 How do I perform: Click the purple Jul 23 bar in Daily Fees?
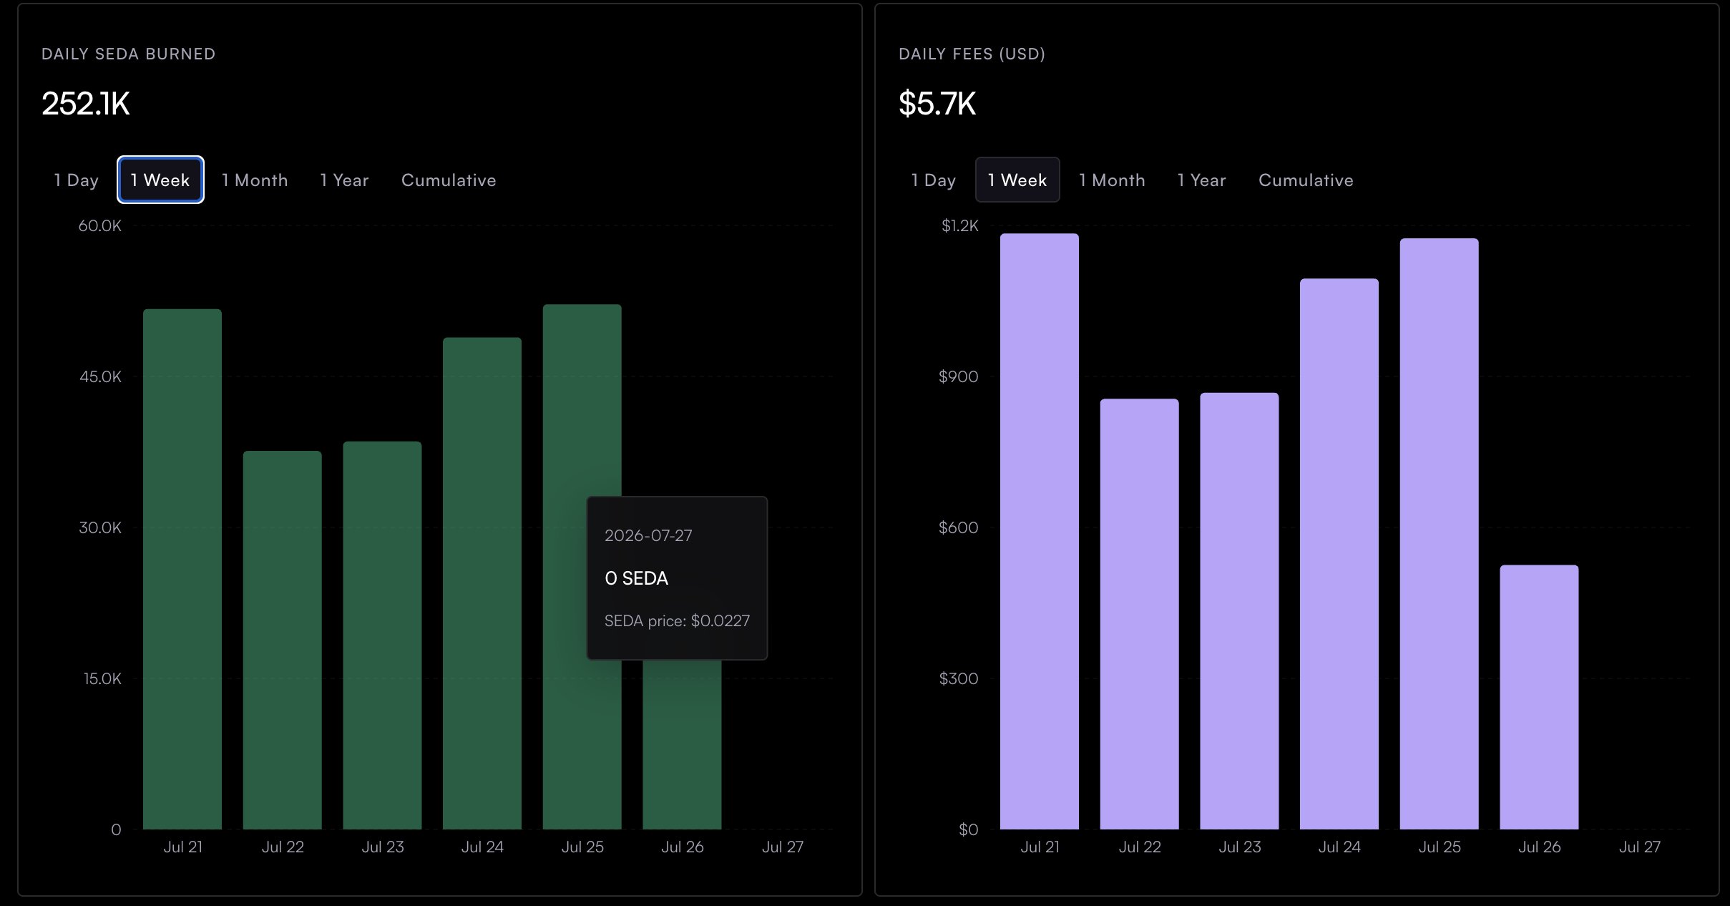click(x=1239, y=611)
